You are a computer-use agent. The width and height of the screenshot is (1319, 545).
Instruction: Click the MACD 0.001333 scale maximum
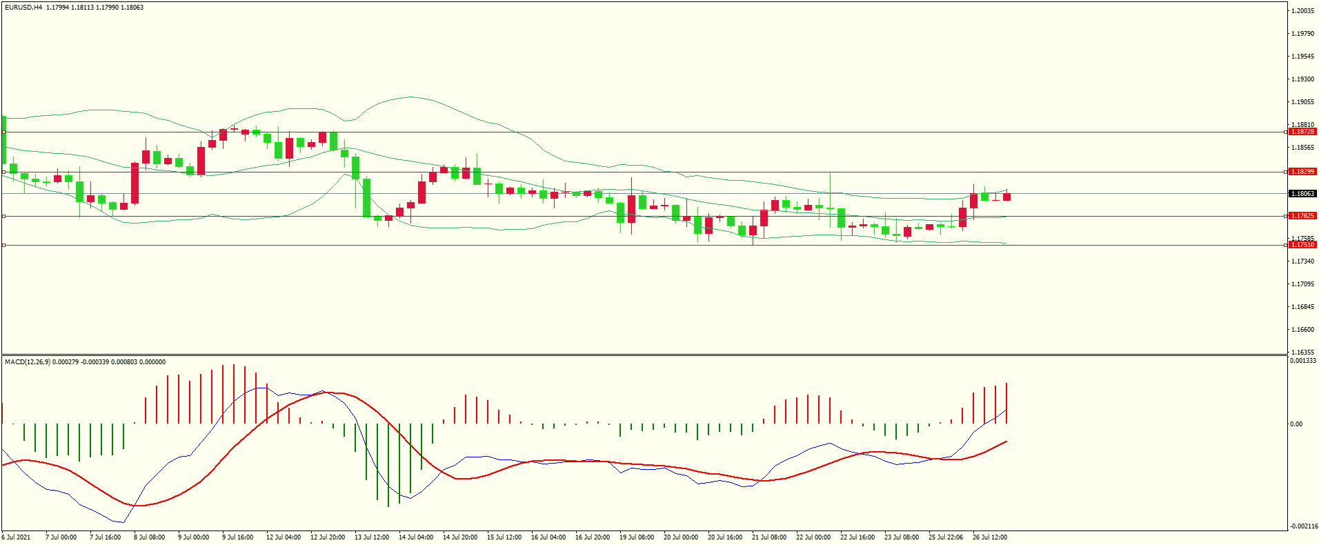pos(1302,361)
